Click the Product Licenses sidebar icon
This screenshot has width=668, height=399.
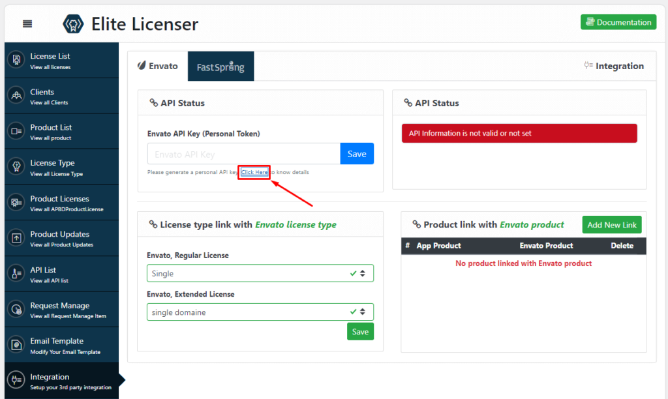point(16,202)
